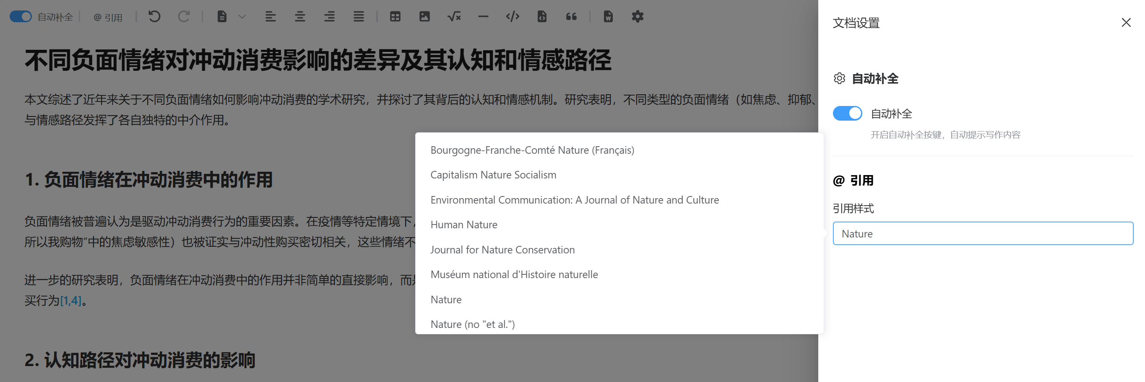Click the Word document export icon
This screenshot has height=382, width=1145.
pyautogui.click(x=608, y=17)
